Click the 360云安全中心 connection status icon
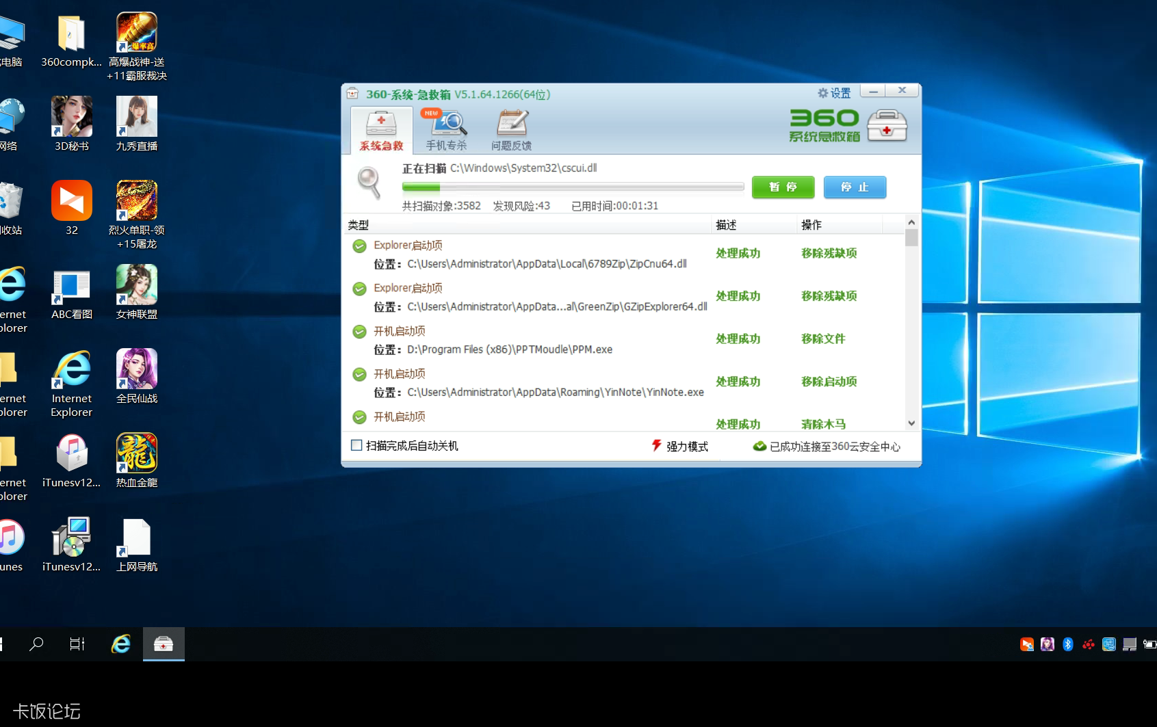The height and width of the screenshot is (727, 1157). coord(759,446)
